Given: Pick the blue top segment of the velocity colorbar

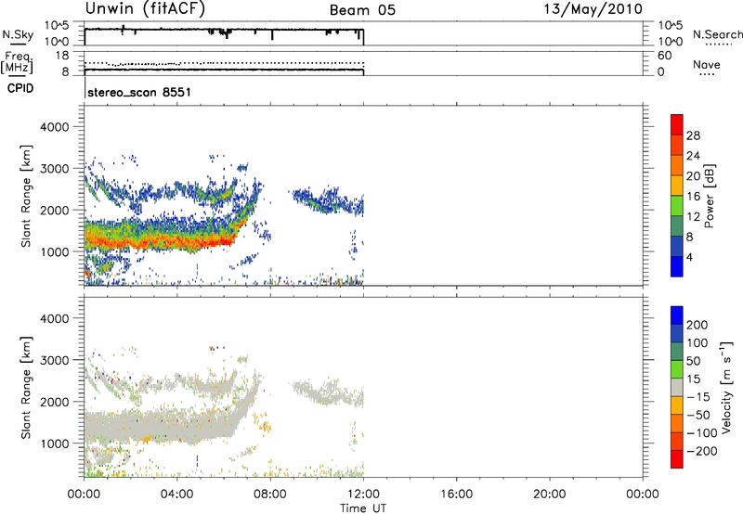Looking at the screenshot, I should [x=677, y=315].
